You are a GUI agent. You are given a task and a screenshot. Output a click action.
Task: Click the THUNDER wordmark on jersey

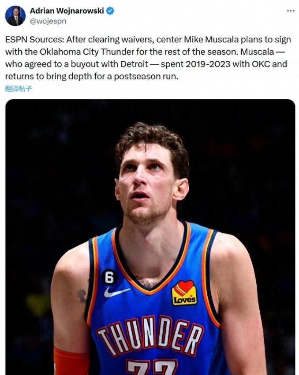tap(149, 334)
